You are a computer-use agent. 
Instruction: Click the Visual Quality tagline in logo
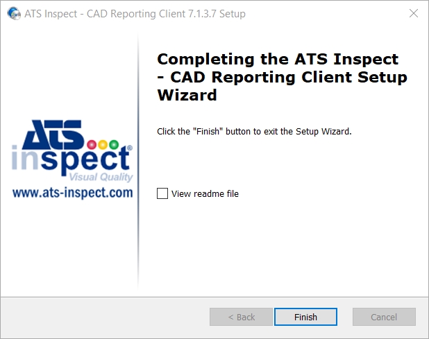[x=101, y=177]
